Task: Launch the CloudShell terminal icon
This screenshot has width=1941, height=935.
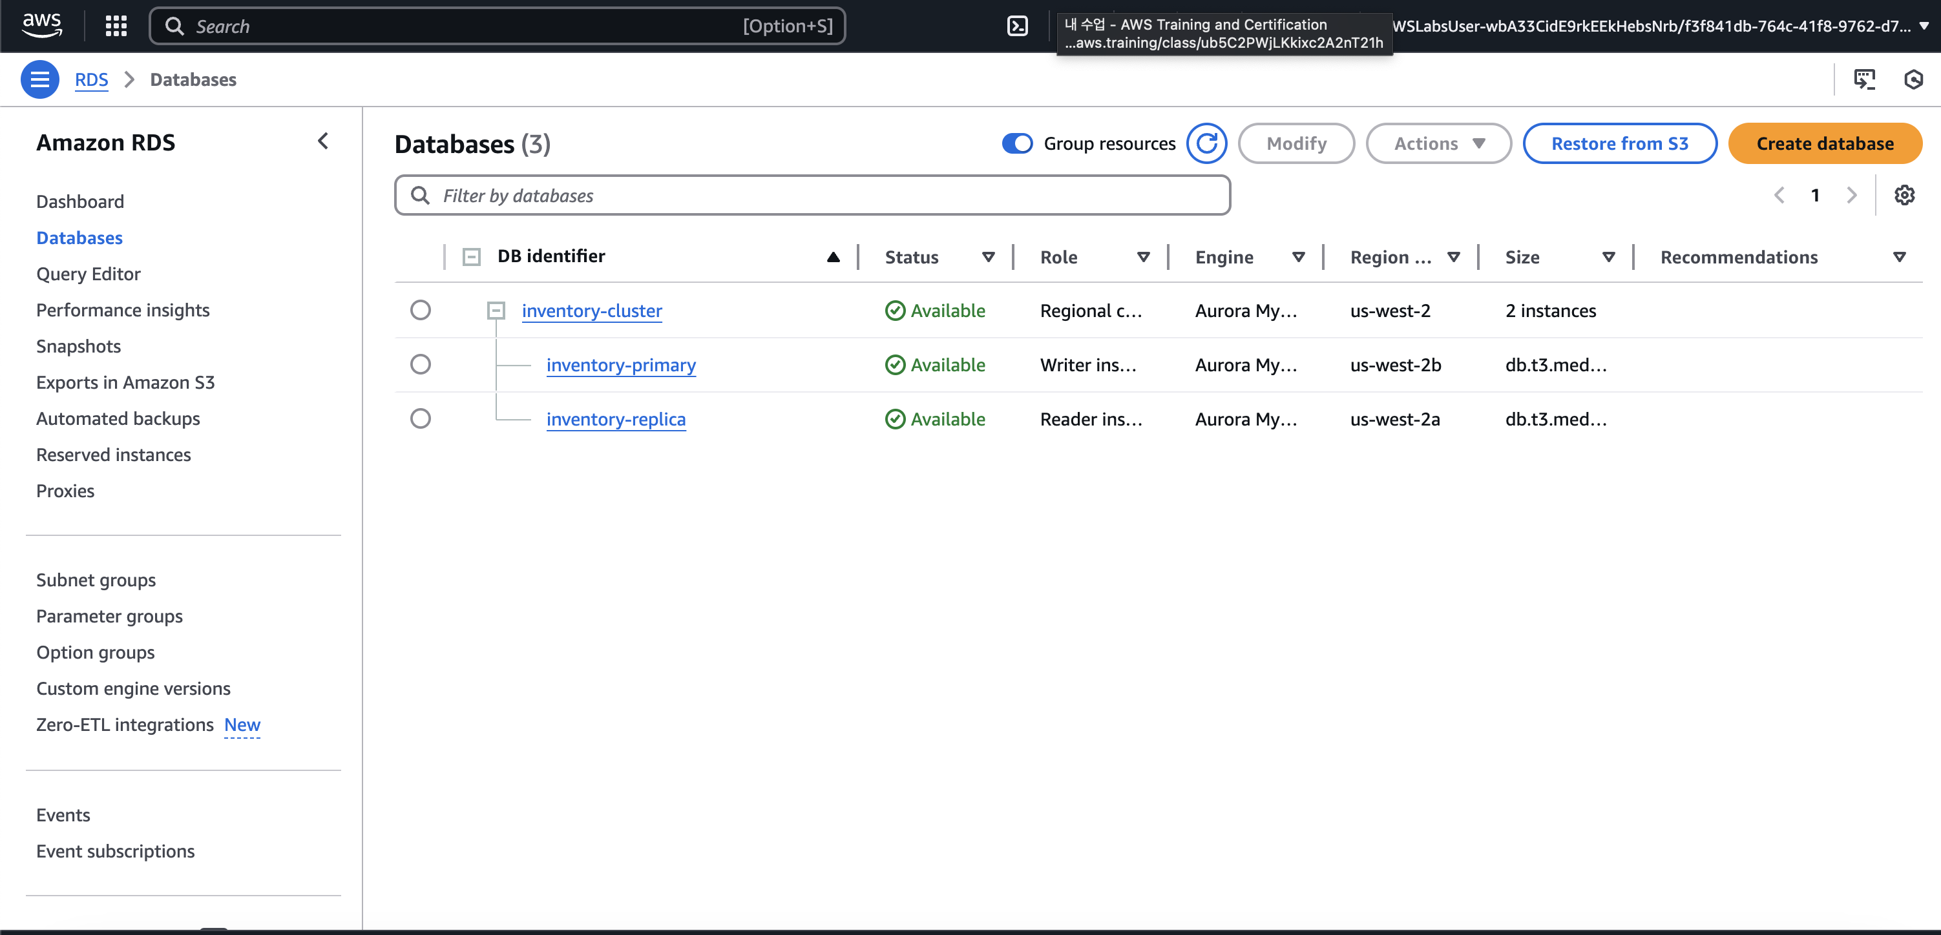Action: pyautogui.click(x=1017, y=26)
